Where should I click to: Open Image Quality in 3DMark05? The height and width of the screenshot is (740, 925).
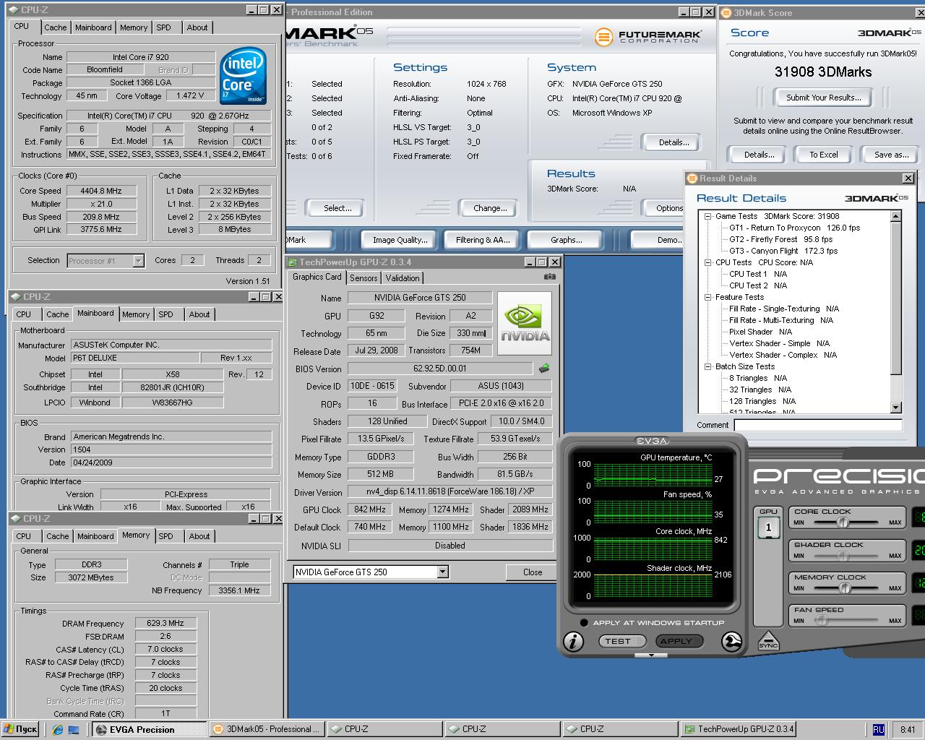click(x=400, y=240)
